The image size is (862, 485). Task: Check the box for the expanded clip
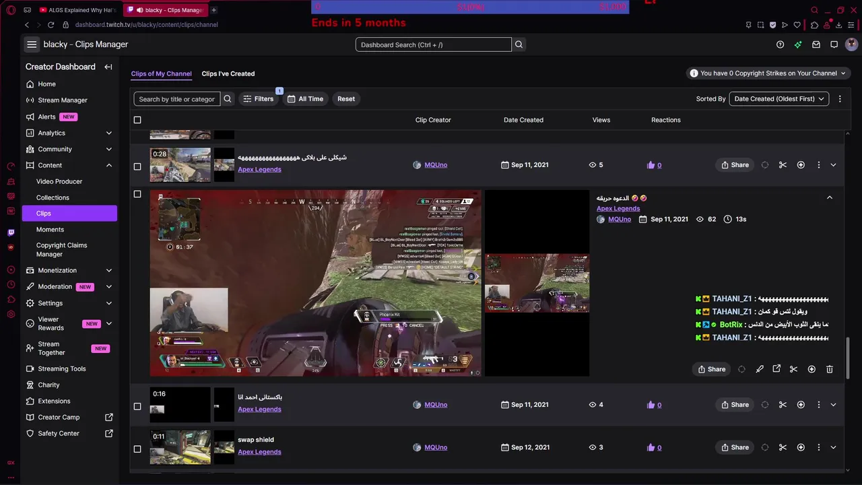(137, 194)
